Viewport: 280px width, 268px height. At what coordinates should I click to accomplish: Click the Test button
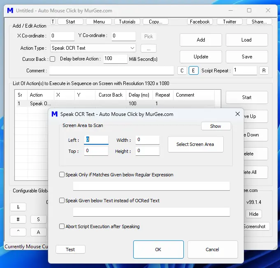[70, 249]
